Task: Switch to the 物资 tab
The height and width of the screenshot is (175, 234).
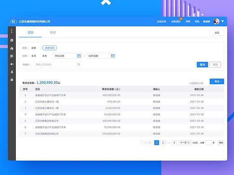Action: 53,32
